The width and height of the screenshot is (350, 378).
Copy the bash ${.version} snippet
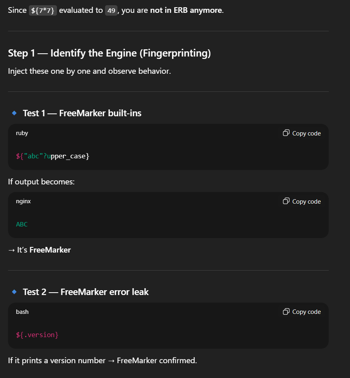click(x=302, y=311)
